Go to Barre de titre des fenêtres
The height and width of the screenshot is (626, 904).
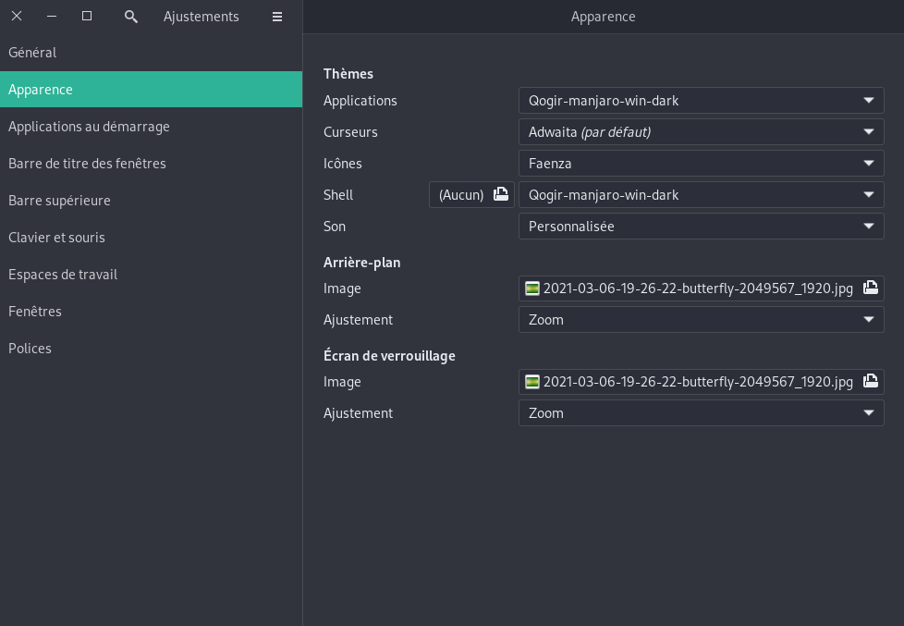coord(151,164)
